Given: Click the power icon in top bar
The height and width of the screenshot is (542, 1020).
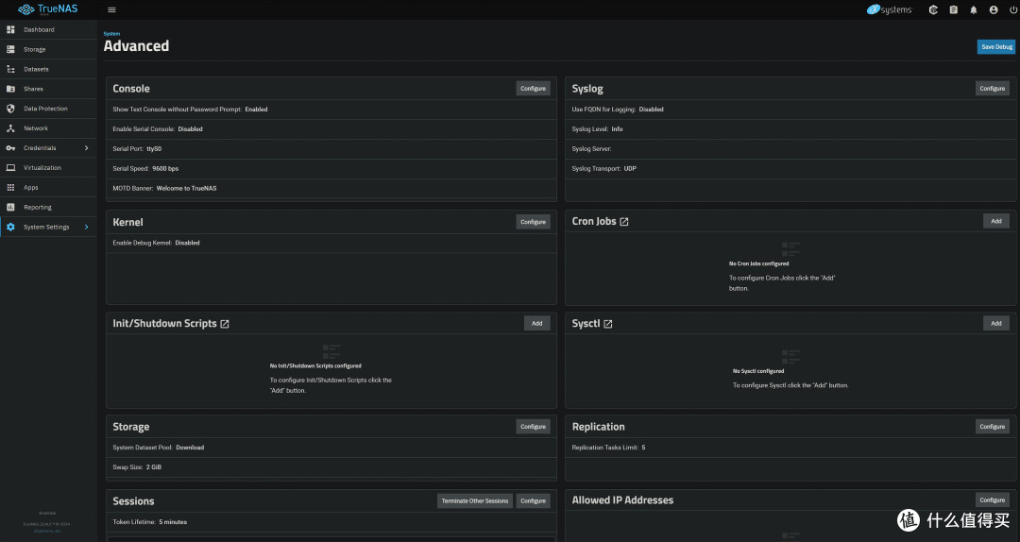Looking at the screenshot, I should [1013, 9].
